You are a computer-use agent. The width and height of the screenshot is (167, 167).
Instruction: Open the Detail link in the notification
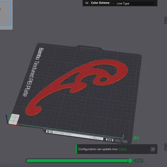pos(123,149)
